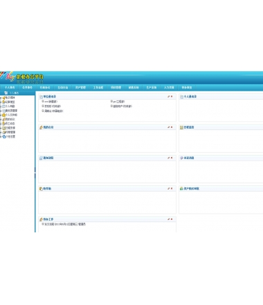Click the 我的会议 panel title icon
This screenshot has height=305, width=263.
pos(41,127)
